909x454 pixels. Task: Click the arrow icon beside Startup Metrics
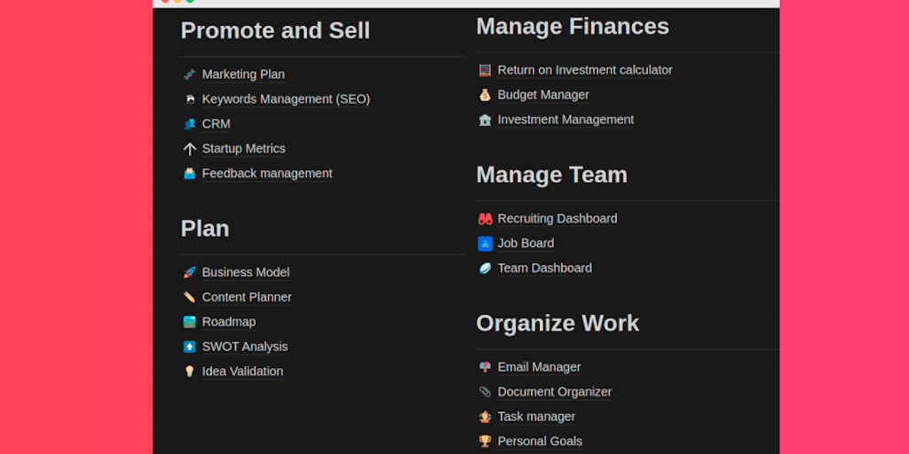tap(189, 149)
